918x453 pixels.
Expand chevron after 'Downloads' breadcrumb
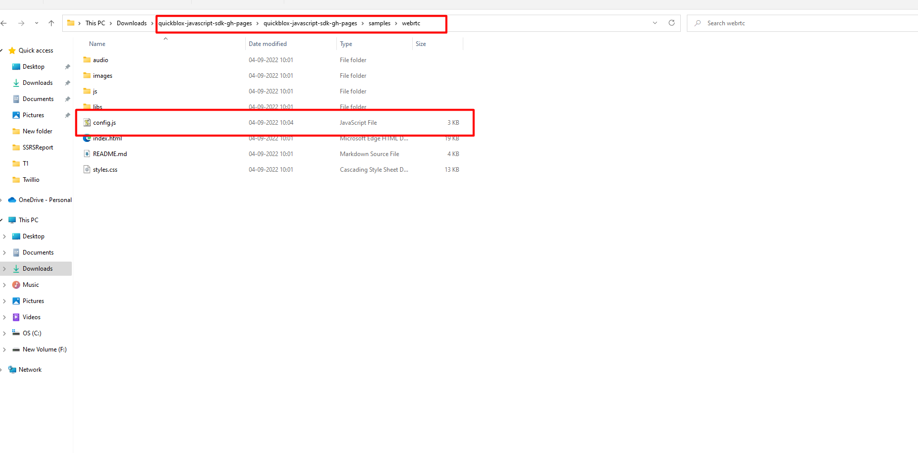[152, 23]
